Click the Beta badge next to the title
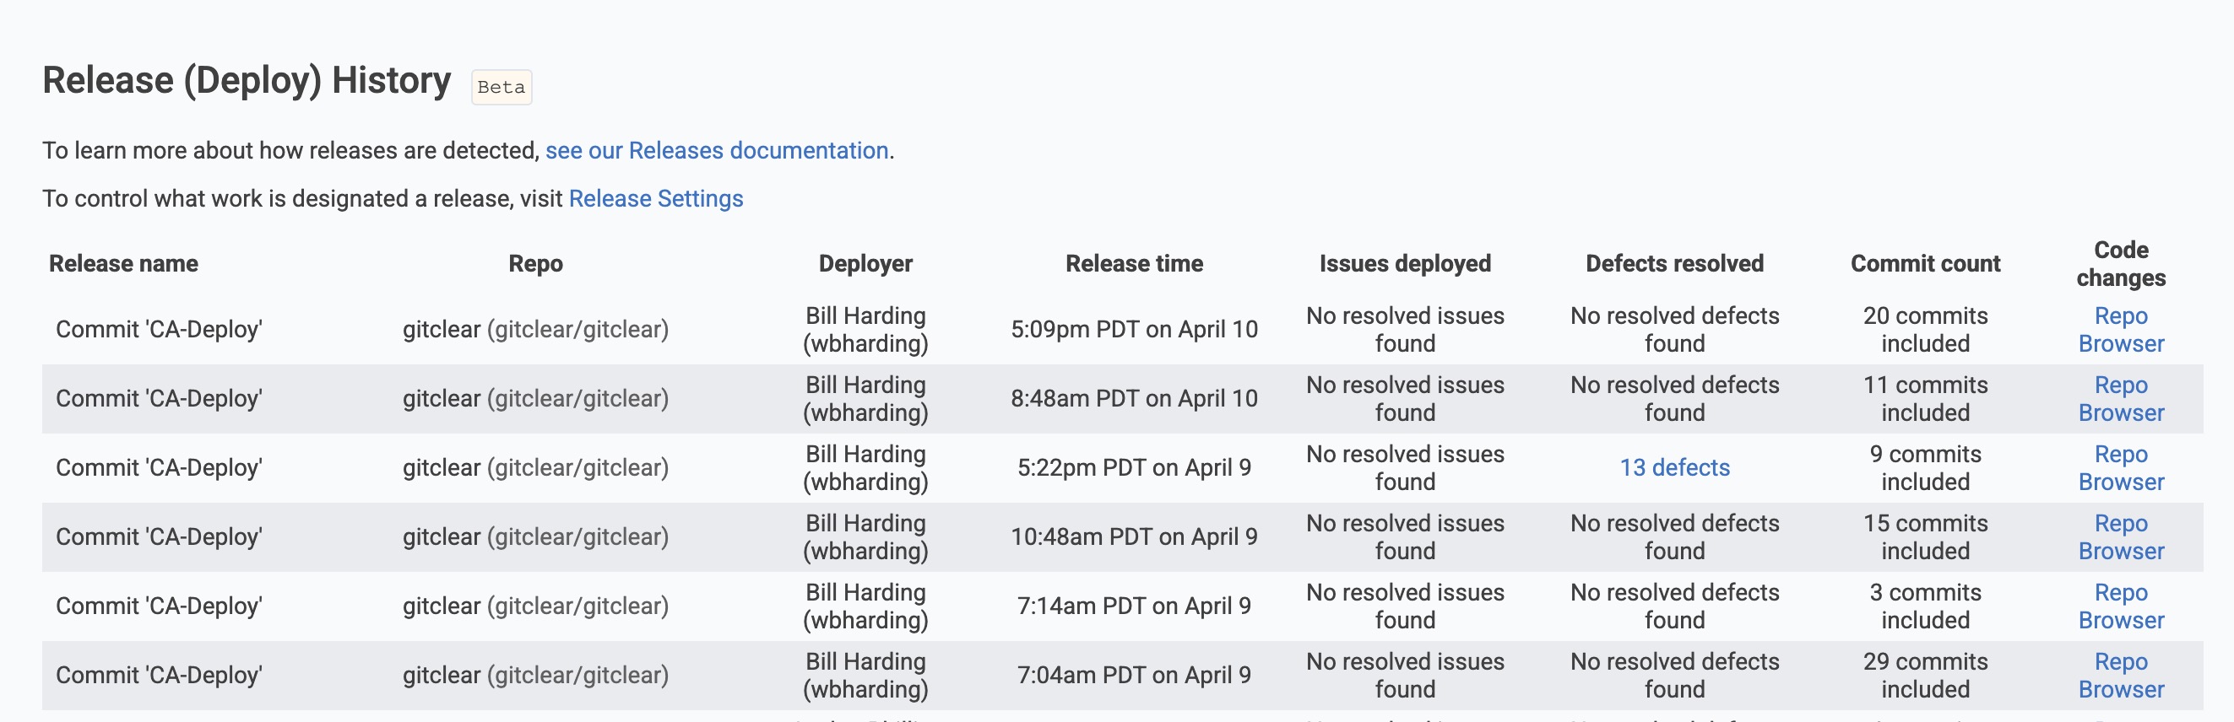The width and height of the screenshot is (2234, 722). pyautogui.click(x=502, y=87)
